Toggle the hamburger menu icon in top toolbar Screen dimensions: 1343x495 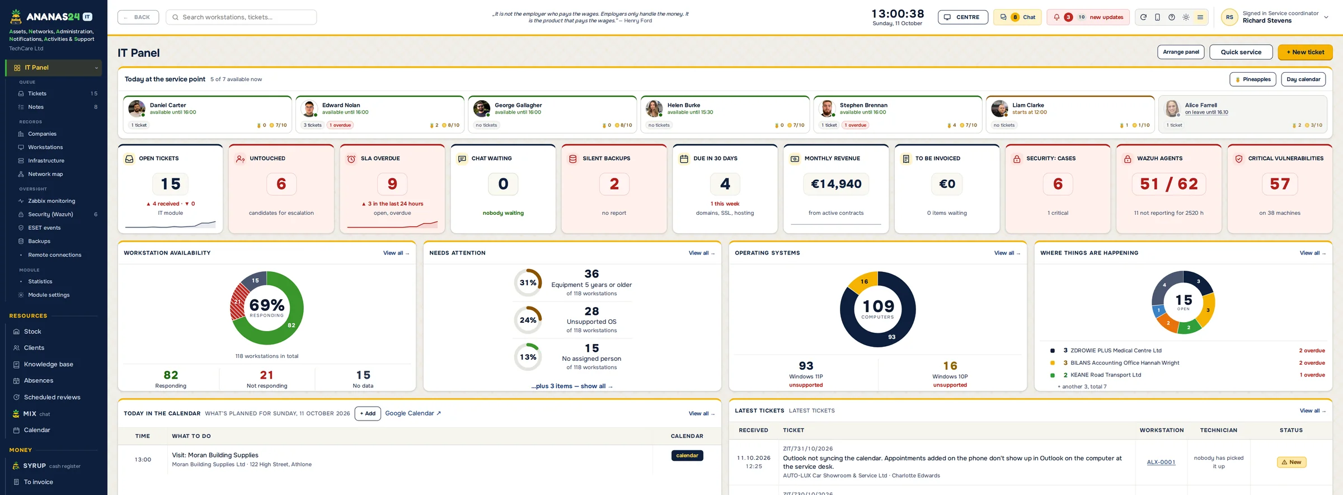[1200, 17]
